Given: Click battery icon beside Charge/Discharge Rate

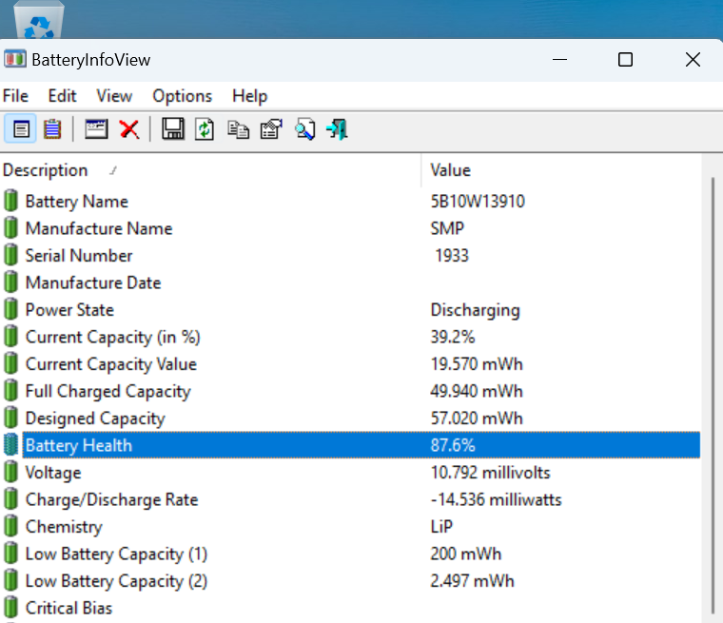Looking at the screenshot, I should (x=11, y=500).
